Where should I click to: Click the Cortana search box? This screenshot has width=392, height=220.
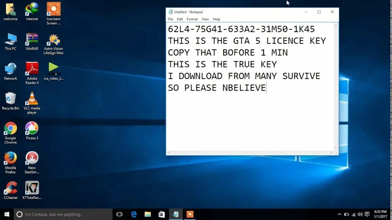coord(63,214)
